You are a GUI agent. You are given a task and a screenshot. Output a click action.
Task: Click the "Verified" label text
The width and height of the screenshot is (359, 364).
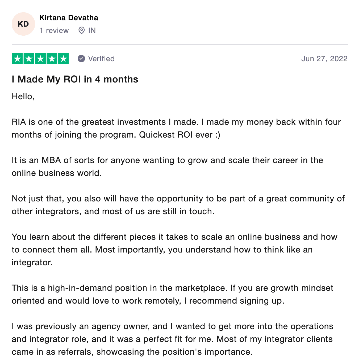pyautogui.click(x=101, y=59)
